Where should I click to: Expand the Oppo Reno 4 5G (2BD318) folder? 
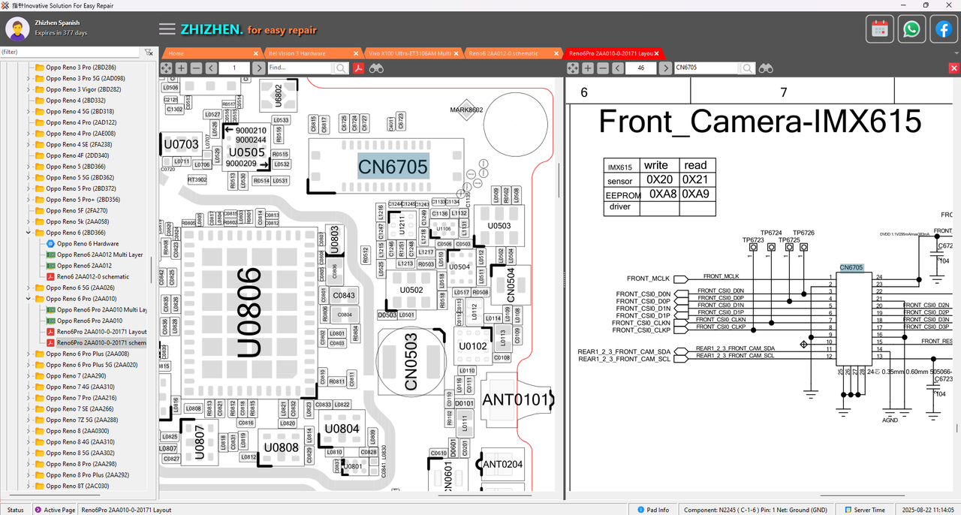pos(29,111)
